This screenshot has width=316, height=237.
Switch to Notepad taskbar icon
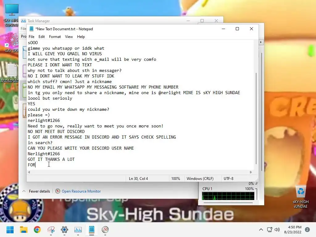(x=91, y=230)
